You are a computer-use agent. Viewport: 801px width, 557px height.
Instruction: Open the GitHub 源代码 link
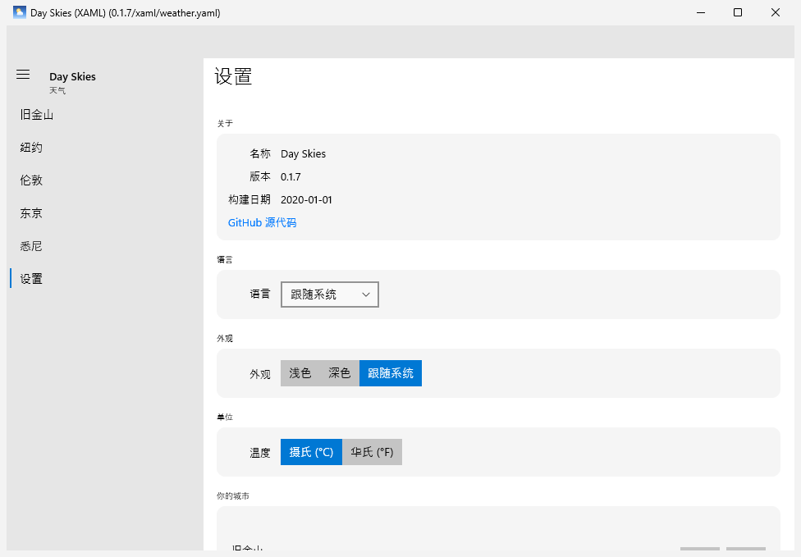click(x=262, y=222)
